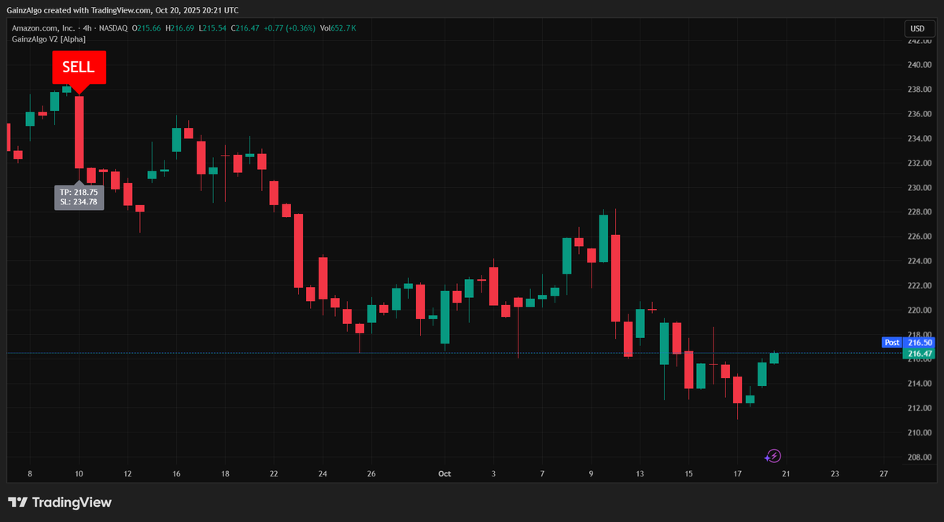Click the 13 date label on time axis
This screenshot has height=522, width=944.
pyautogui.click(x=640, y=474)
